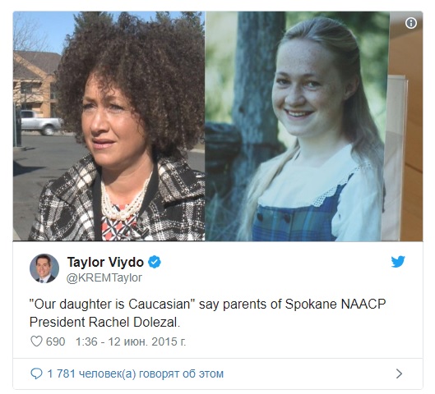Click the blue verified badge

pyautogui.click(x=155, y=262)
